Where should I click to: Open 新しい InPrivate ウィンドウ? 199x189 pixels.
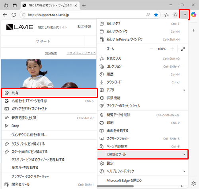coord(142,39)
